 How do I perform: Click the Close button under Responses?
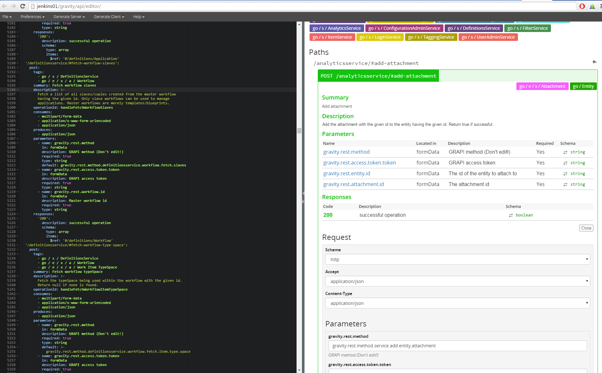coord(586,228)
